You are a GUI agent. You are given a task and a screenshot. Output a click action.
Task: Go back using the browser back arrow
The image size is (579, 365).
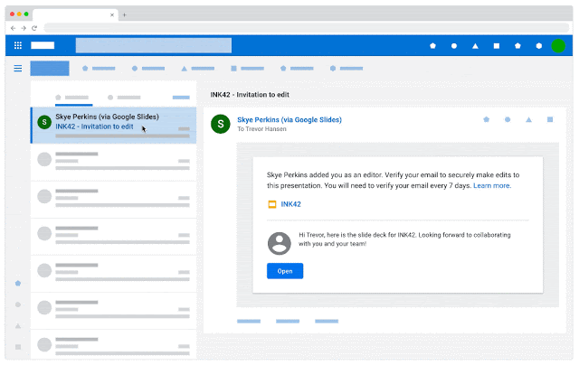(x=12, y=28)
